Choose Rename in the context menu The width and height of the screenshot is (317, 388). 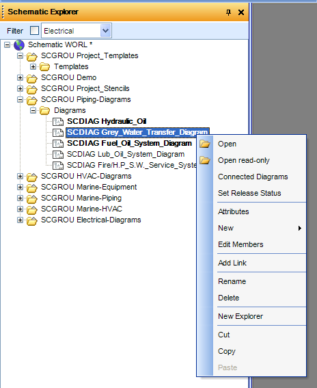click(x=232, y=281)
